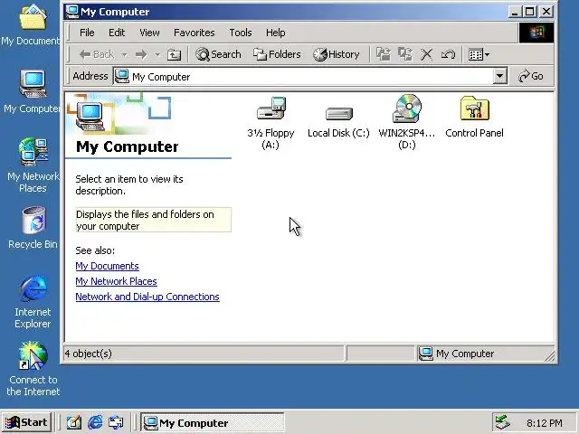Click the system tray hardware icon
The height and width of the screenshot is (434, 579).
coord(503,422)
